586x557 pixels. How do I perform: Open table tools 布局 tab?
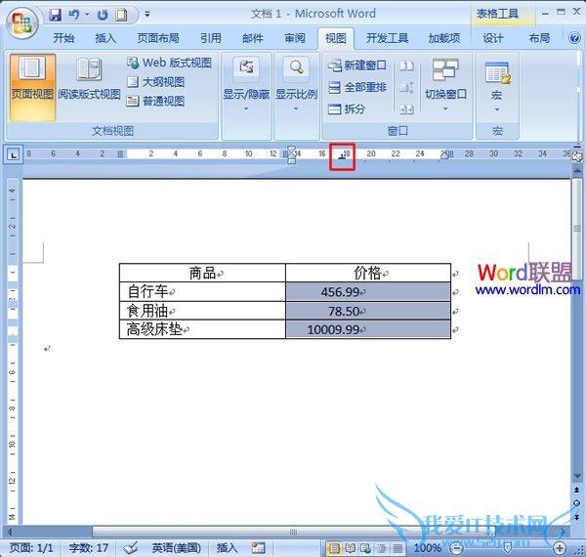pos(539,38)
